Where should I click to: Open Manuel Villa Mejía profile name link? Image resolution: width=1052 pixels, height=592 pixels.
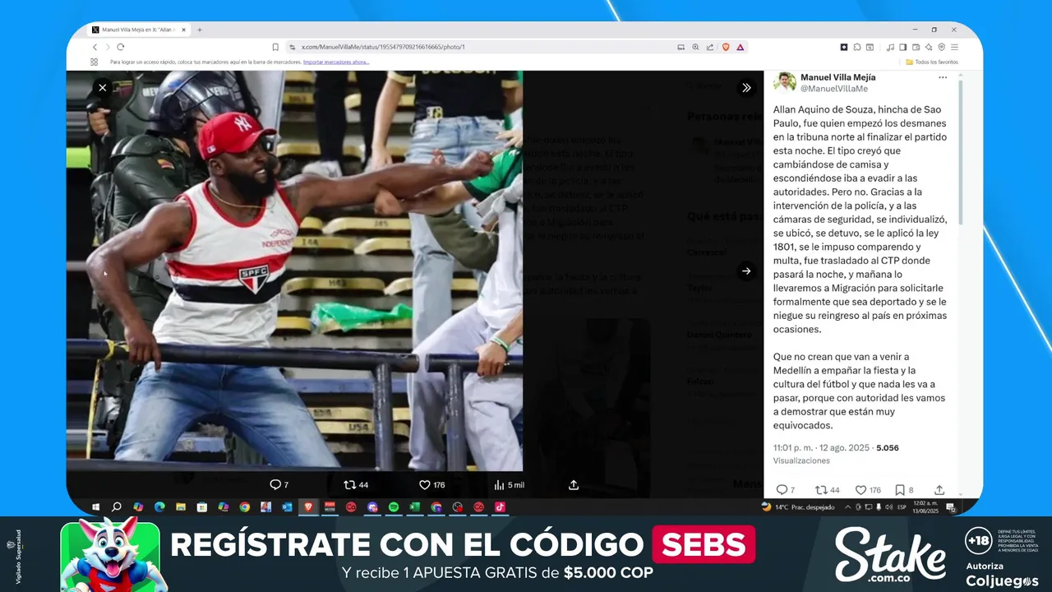[x=838, y=77]
